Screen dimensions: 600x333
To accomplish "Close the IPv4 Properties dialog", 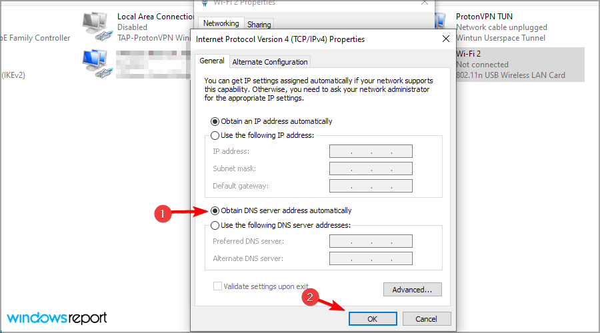I will coord(446,39).
